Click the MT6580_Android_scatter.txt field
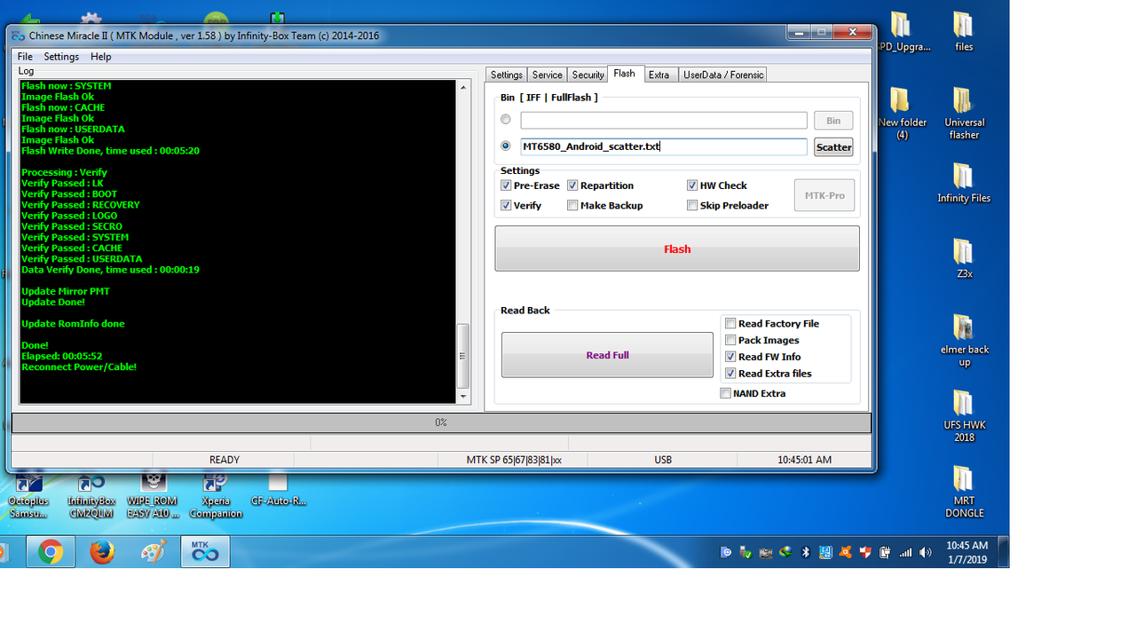Image resolution: width=1136 pixels, height=639 pixels. click(x=664, y=146)
